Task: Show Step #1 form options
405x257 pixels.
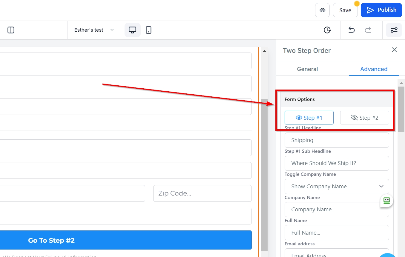Action: 309,118
